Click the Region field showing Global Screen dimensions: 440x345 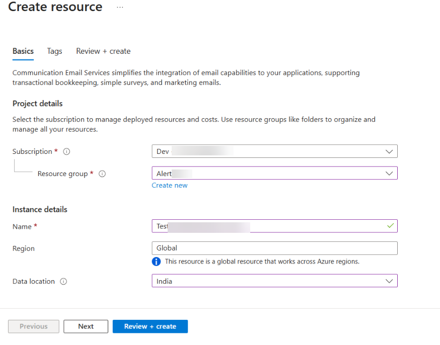pyautogui.click(x=274, y=248)
